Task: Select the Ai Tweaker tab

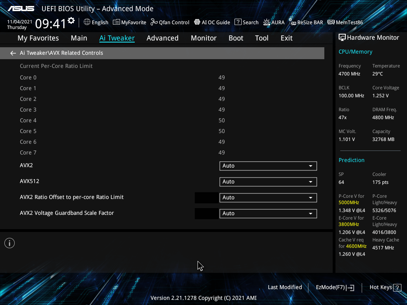Action: (x=117, y=38)
